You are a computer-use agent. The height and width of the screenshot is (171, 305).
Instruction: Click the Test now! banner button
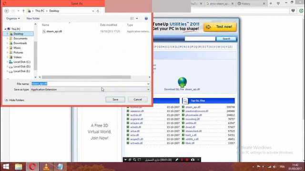[220, 27]
